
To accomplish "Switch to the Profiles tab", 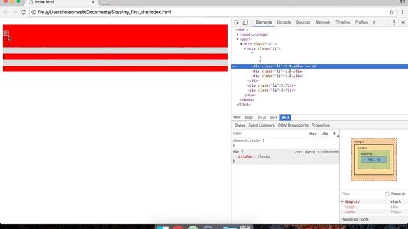I will (361, 22).
